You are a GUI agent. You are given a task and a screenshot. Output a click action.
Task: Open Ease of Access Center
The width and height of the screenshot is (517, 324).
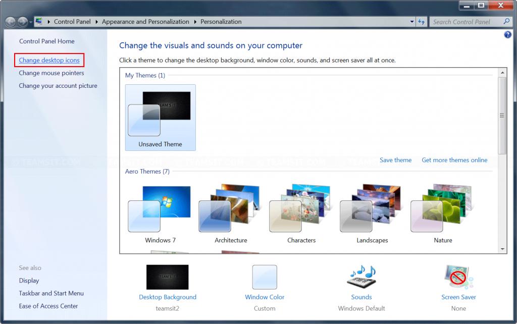point(48,306)
